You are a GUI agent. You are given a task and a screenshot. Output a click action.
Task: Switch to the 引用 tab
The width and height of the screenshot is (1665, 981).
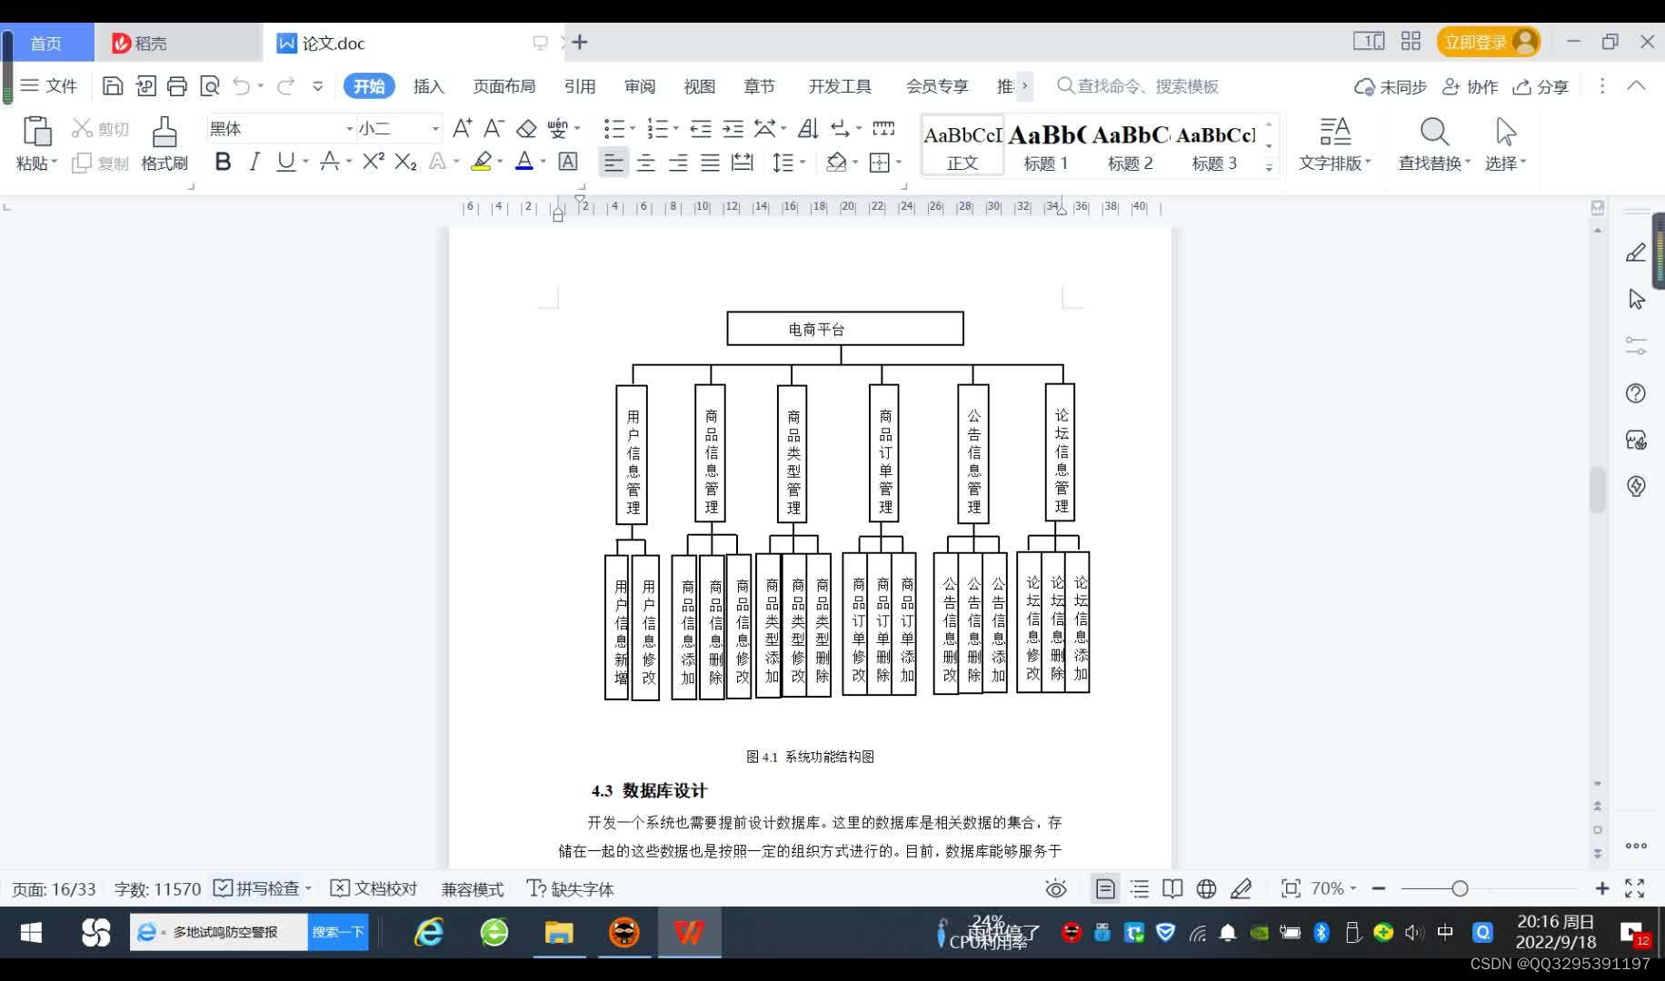[579, 86]
